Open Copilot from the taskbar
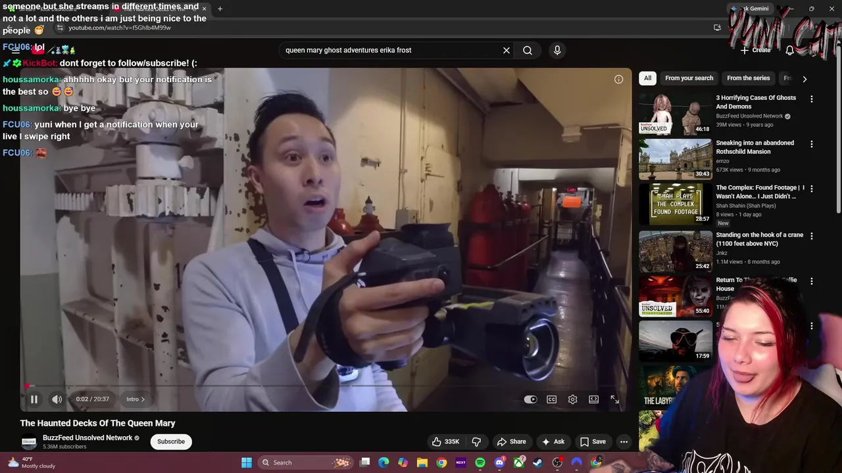This screenshot has height=473, width=842. 403,462
